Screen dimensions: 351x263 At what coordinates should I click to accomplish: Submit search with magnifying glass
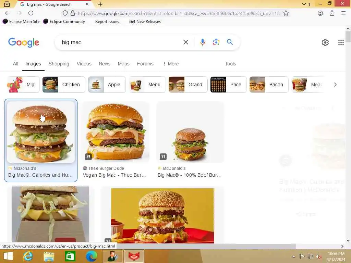point(230,42)
